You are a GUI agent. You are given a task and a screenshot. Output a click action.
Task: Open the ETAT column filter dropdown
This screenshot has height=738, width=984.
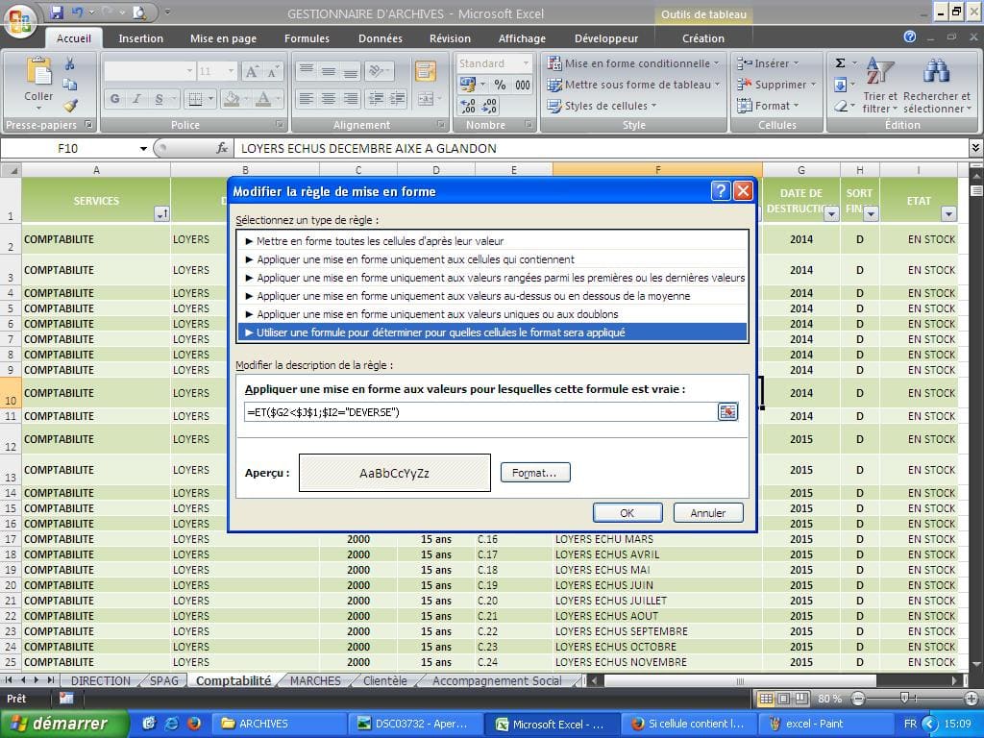click(948, 214)
